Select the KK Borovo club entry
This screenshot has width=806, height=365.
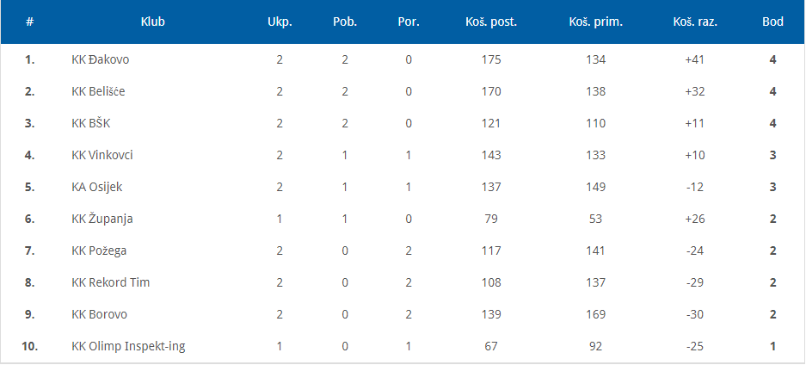(x=100, y=314)
